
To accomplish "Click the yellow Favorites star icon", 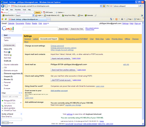I will point(2,19).
